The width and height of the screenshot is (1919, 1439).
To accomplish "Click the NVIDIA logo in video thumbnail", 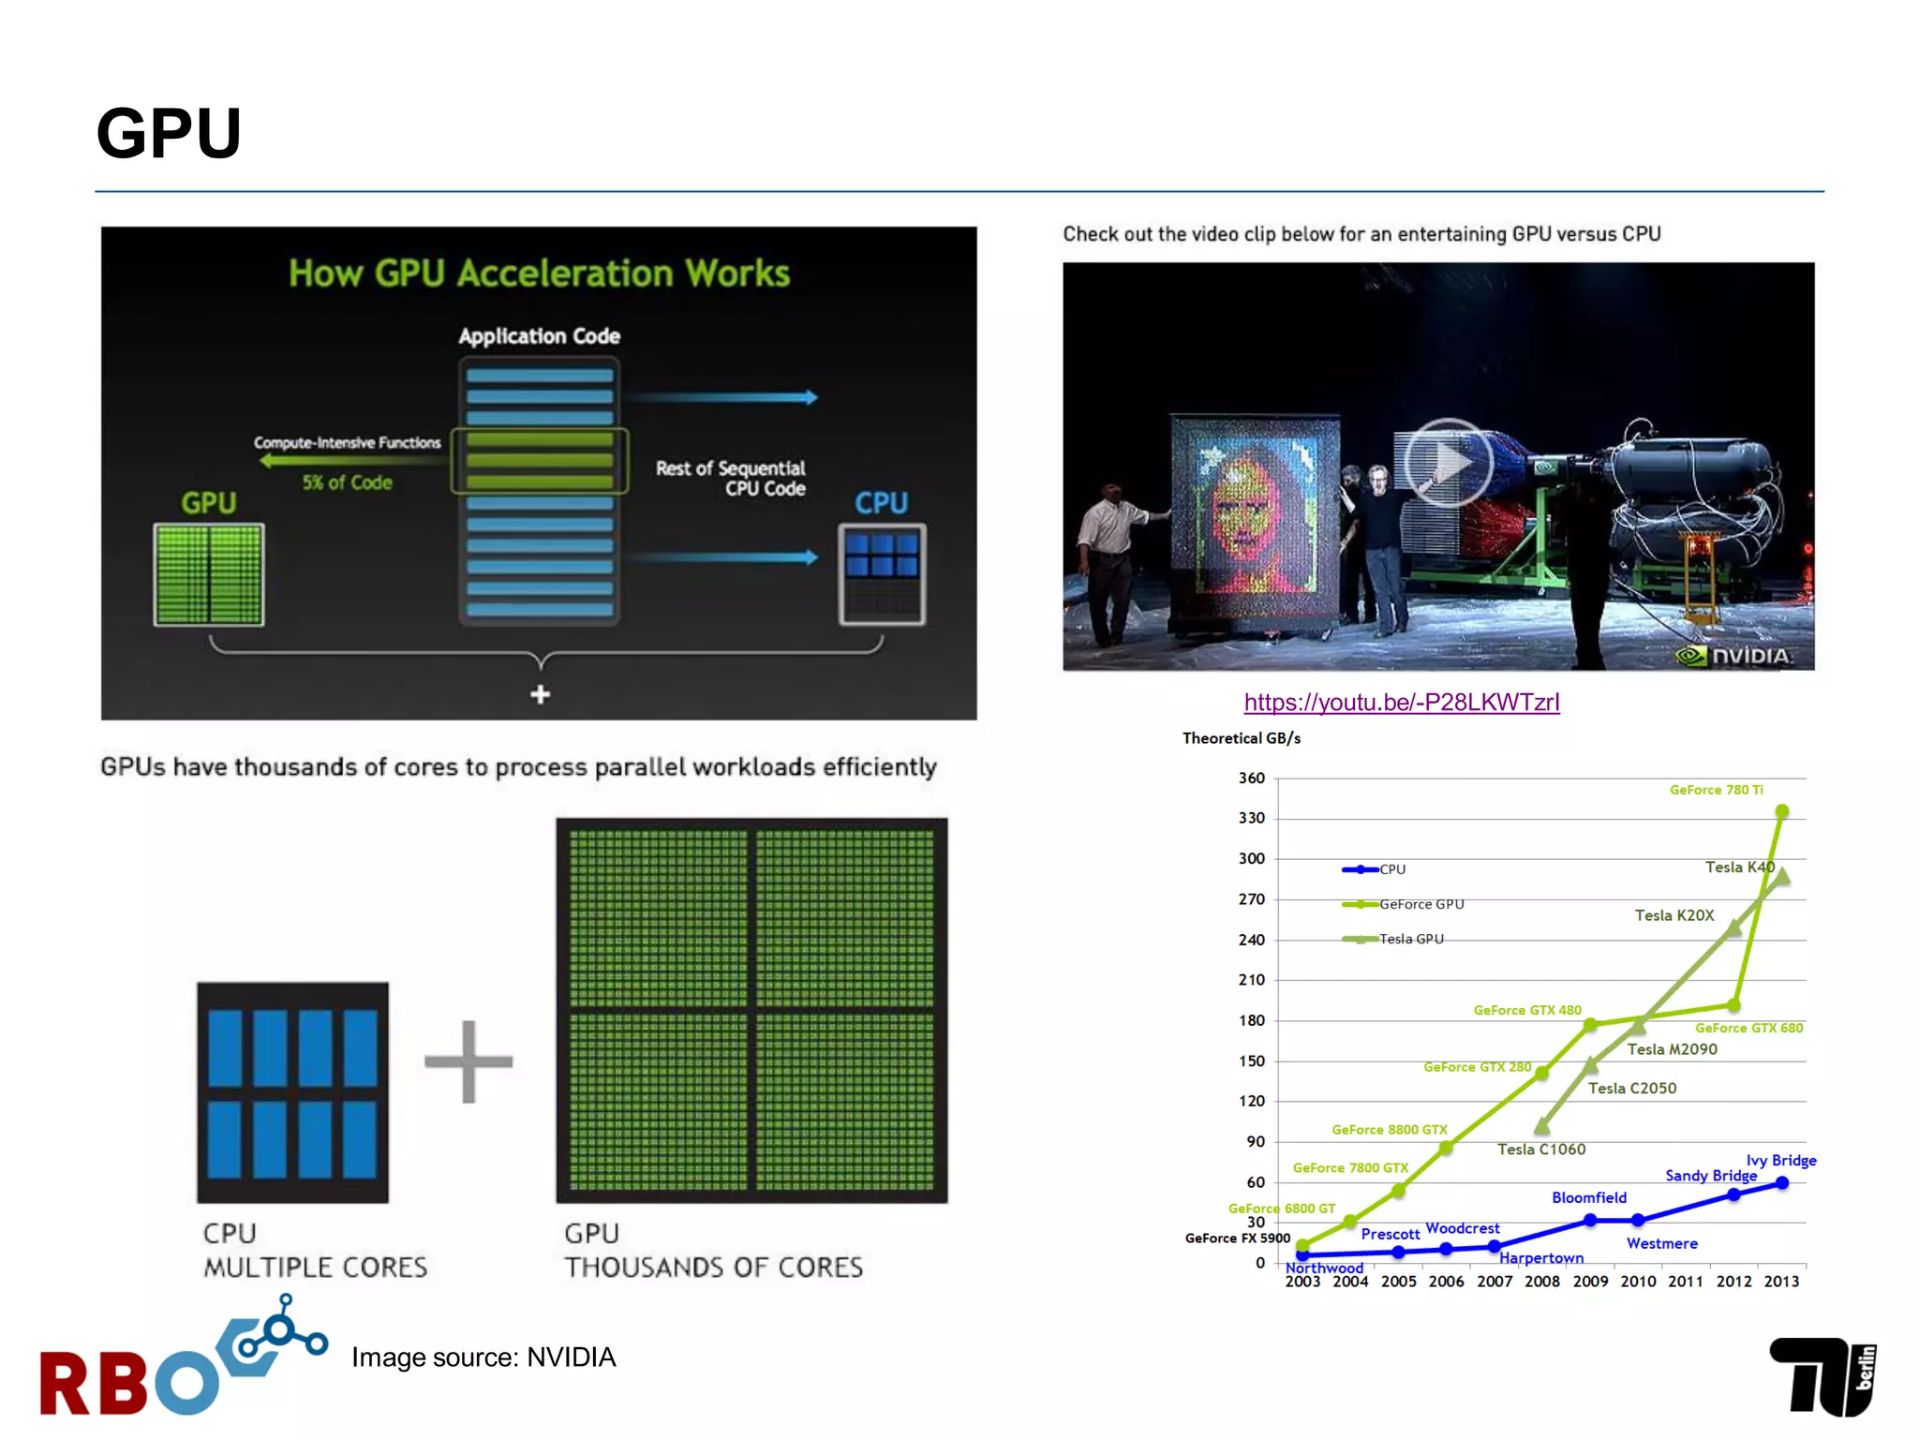I will coord(1733,656).
